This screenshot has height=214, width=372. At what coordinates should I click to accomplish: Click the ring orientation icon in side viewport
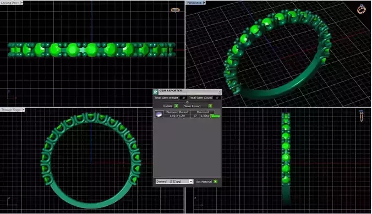coord(362,116)
